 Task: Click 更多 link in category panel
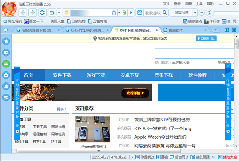tap(61, 109)
